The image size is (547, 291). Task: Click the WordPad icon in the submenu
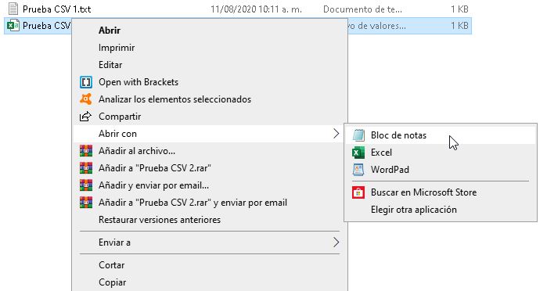(x=358, y=170)
